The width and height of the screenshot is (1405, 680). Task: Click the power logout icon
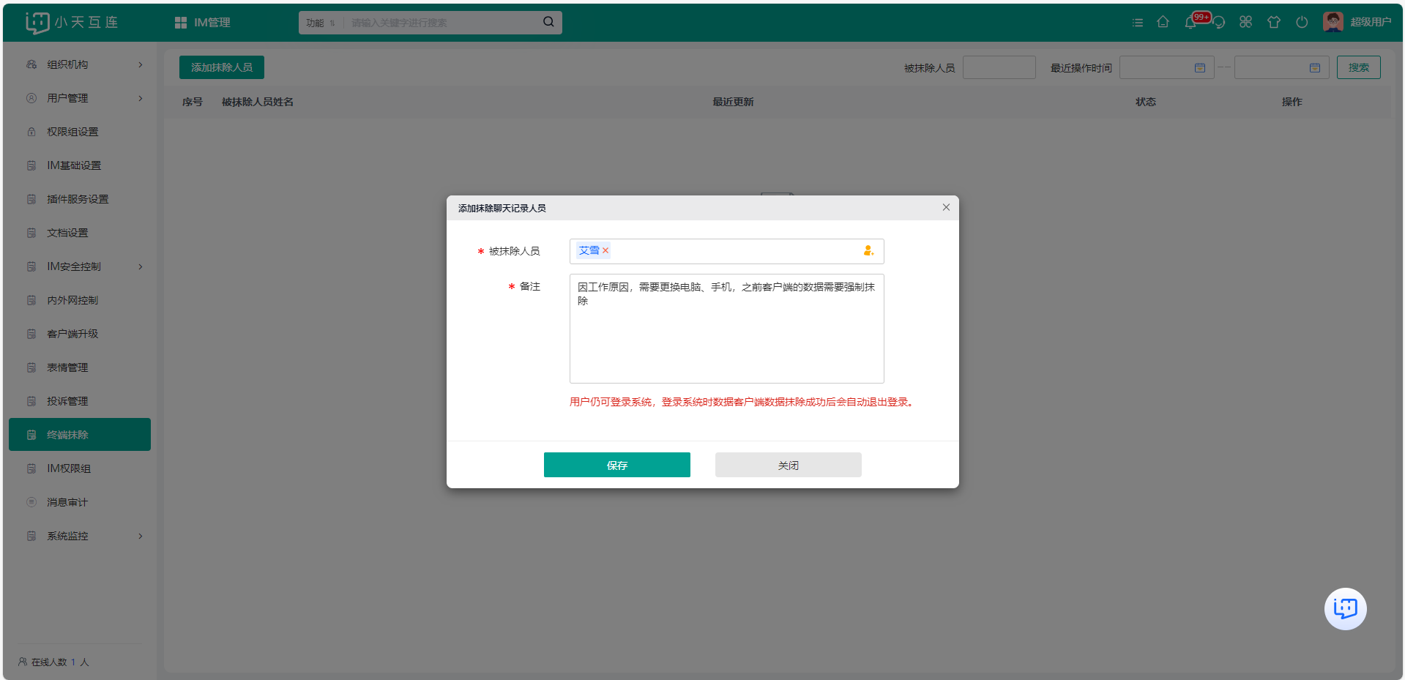[1302, 22]
